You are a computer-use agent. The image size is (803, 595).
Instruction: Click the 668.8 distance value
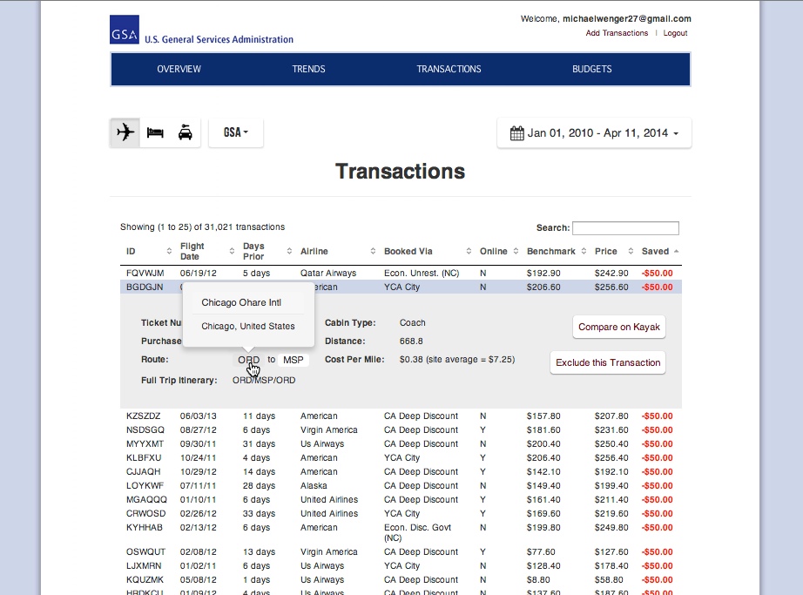pyautogui.click(x=411, y=341)
